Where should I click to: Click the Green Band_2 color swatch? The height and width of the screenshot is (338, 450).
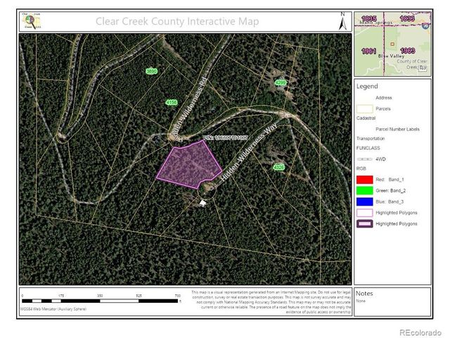[x=365, y=191]
